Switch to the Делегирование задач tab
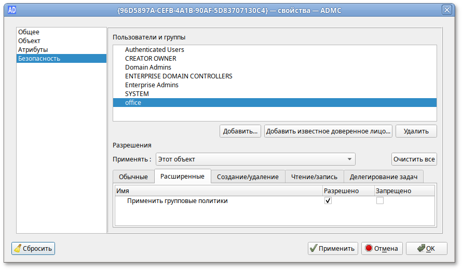 point(383,177)
